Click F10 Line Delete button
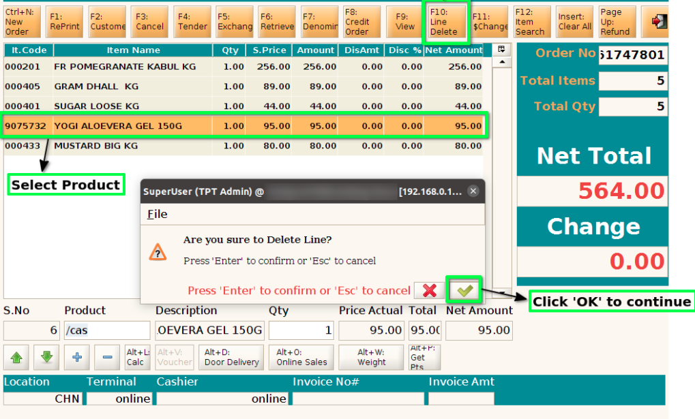This screenshot has height=419, width=695. [447, 22]
